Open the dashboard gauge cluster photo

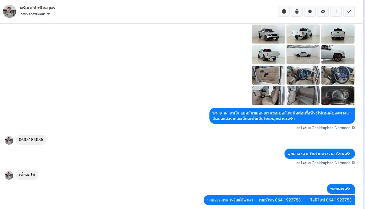coord(338,96)
